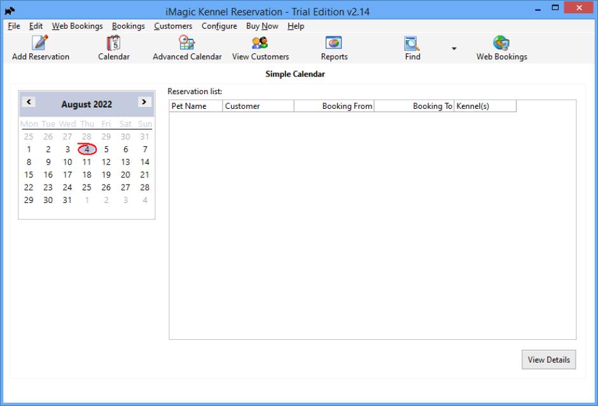598x406 pixels.
Task: Select August 15 on the calendar
Action: pyautogui.click(x=29, y=174)
